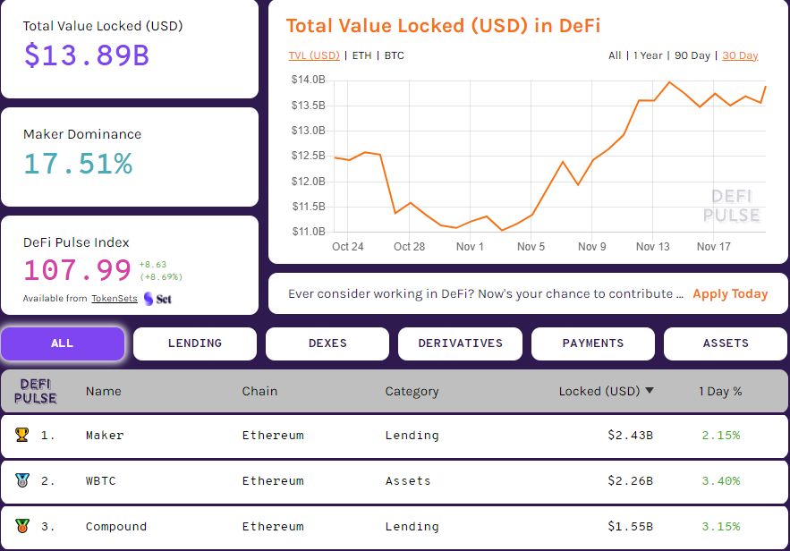The width and height of the screenshot is (790, 551).
Task: Switch to the LENDING category tab
Action: tap(194, 343)
